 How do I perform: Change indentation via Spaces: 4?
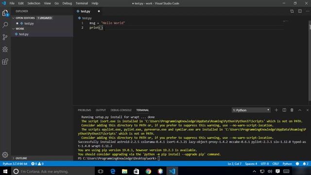pos(251,164)
